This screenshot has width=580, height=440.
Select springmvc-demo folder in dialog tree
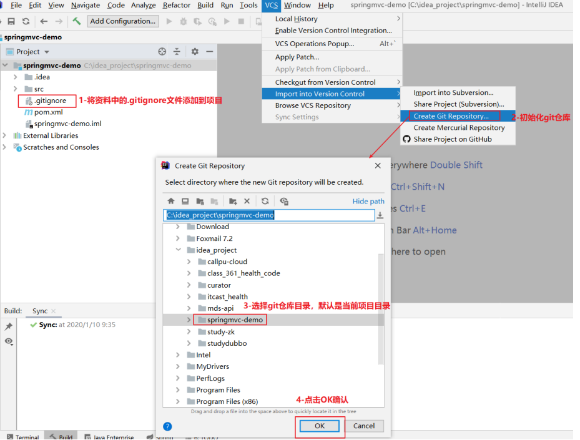click(235, 320)
